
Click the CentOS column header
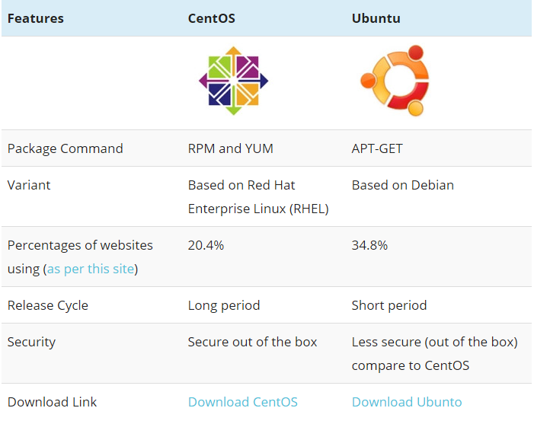211,18
